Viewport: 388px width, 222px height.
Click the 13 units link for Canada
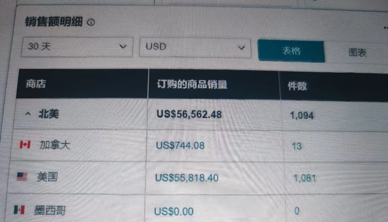296,146
